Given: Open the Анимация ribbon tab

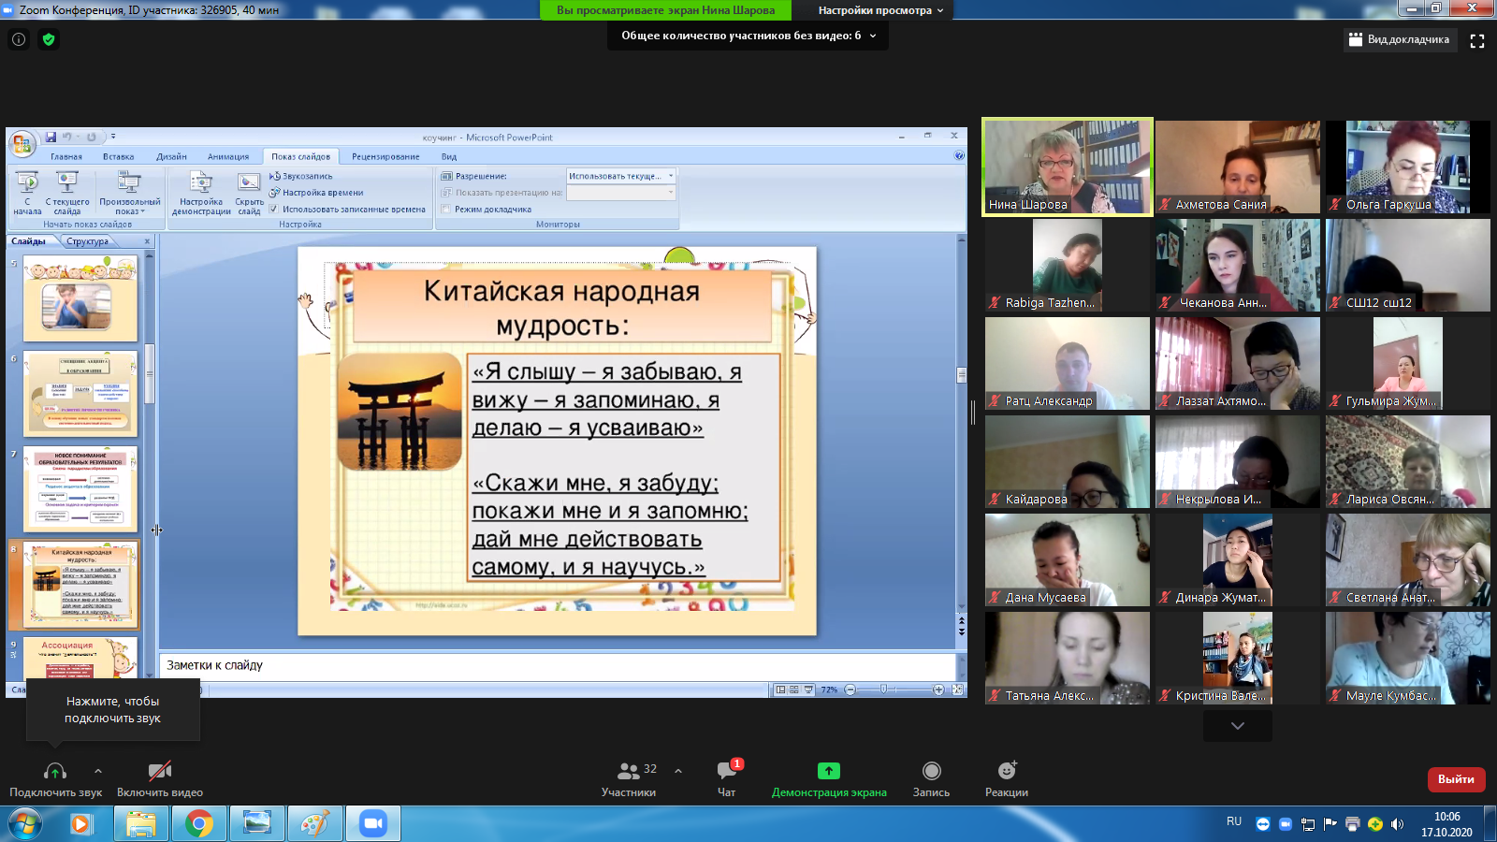Looking at the screenshot, I should click(228, 156).
